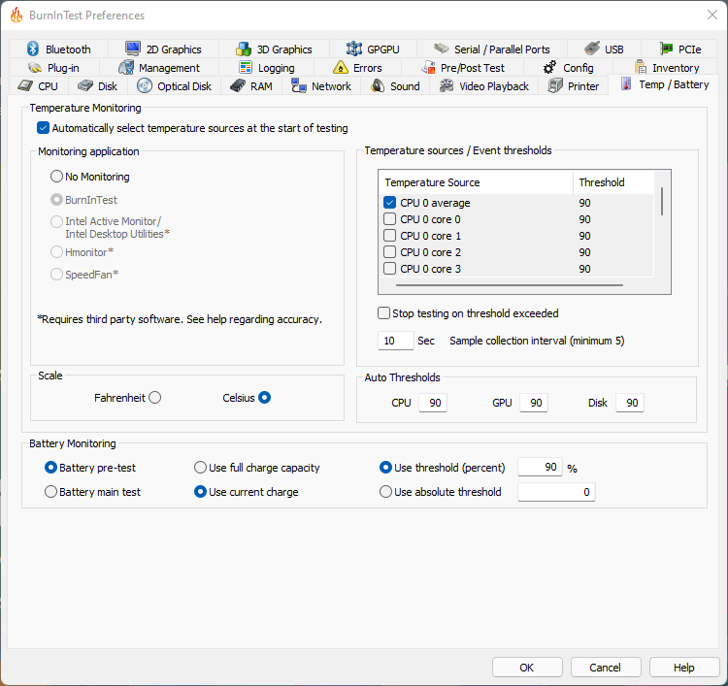Click the Inventory clipboard icon
Viewport: 728px width, 686px height.
(641, 67)
